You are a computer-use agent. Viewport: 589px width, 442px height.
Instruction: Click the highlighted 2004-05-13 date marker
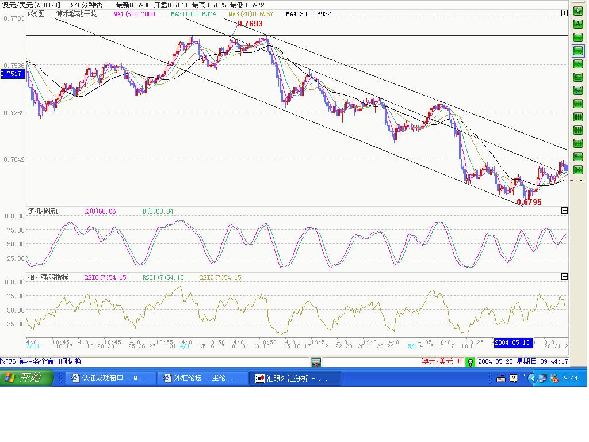coord(512,342)
